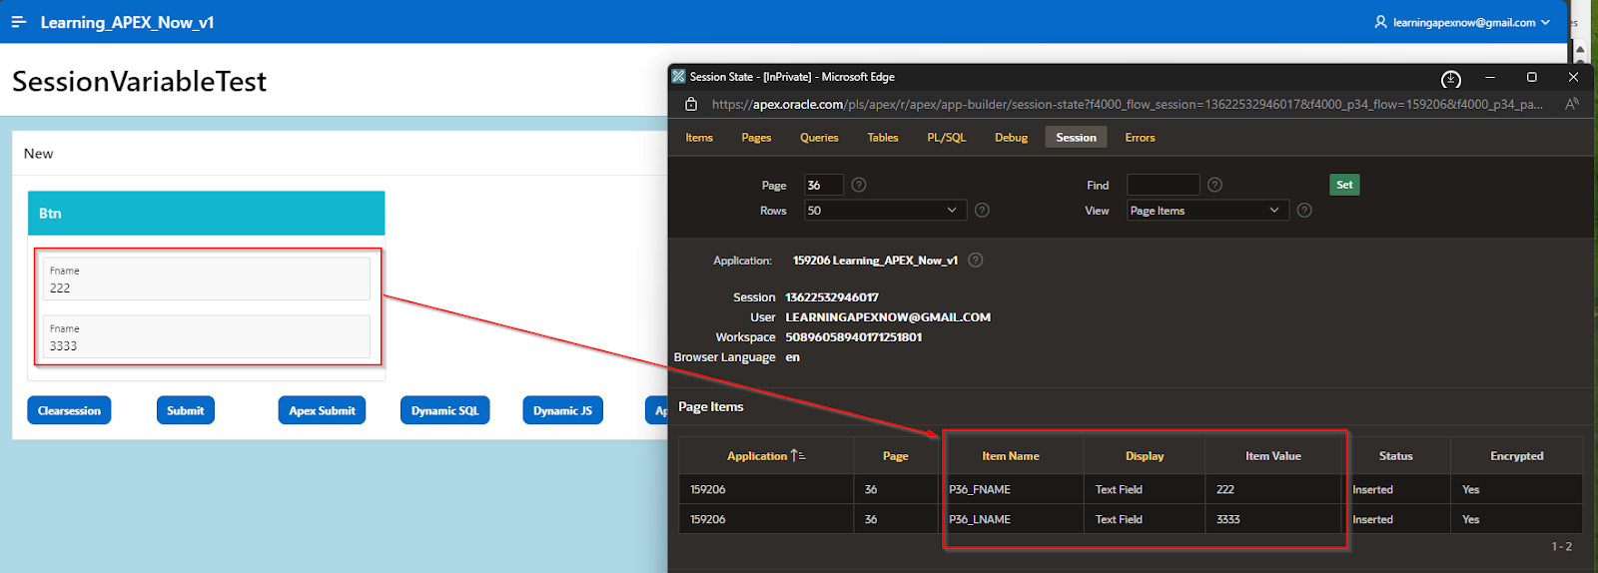Click the Status column header
This screenshot has width=1598, height=573.
point(1396,455)
